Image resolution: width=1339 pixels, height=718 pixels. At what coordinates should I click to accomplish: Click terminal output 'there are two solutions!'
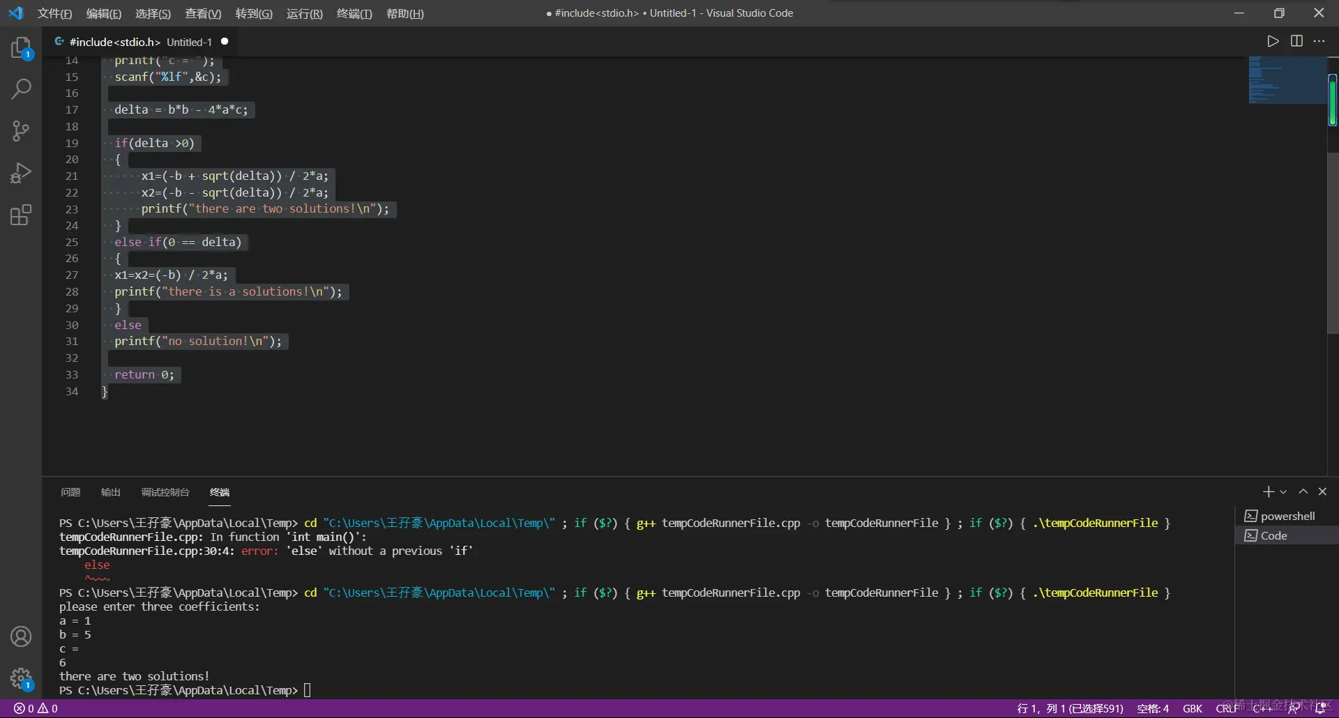pos(134,676)
